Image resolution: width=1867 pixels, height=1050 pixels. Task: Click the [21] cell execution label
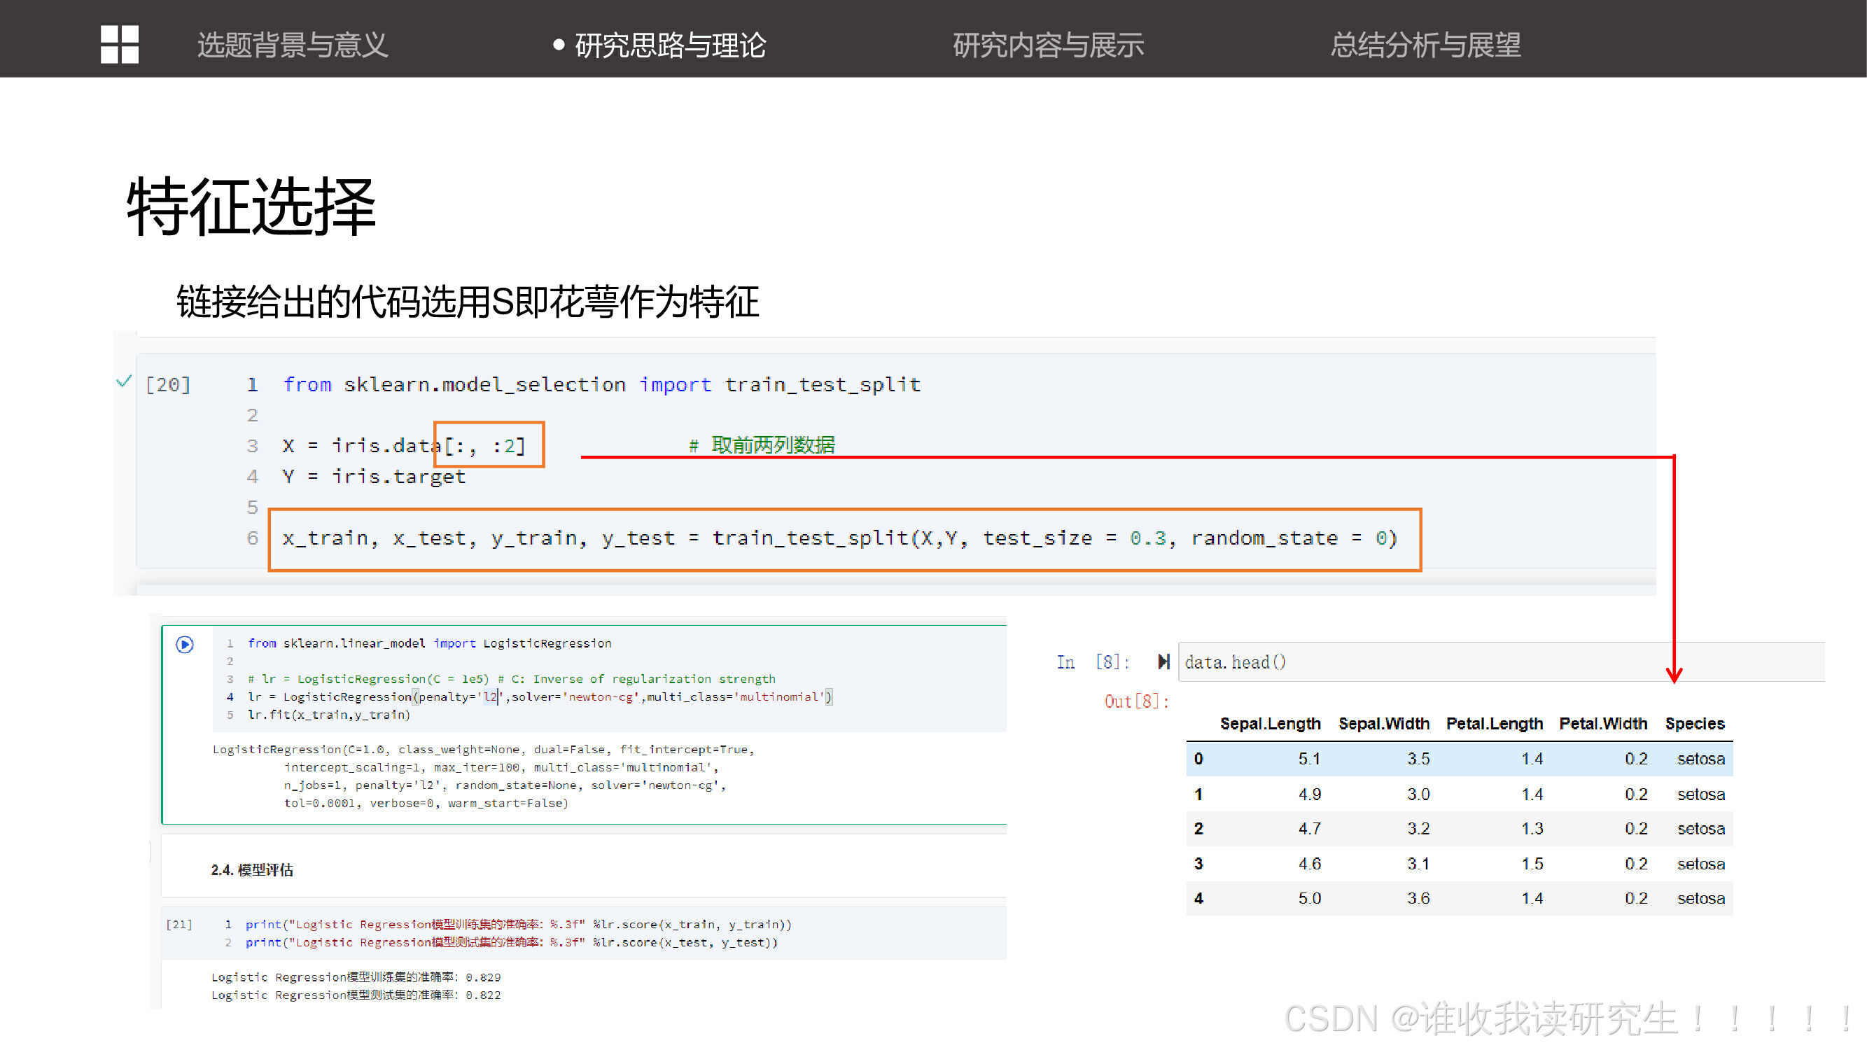pyautogui.click(x=179, y=924)
